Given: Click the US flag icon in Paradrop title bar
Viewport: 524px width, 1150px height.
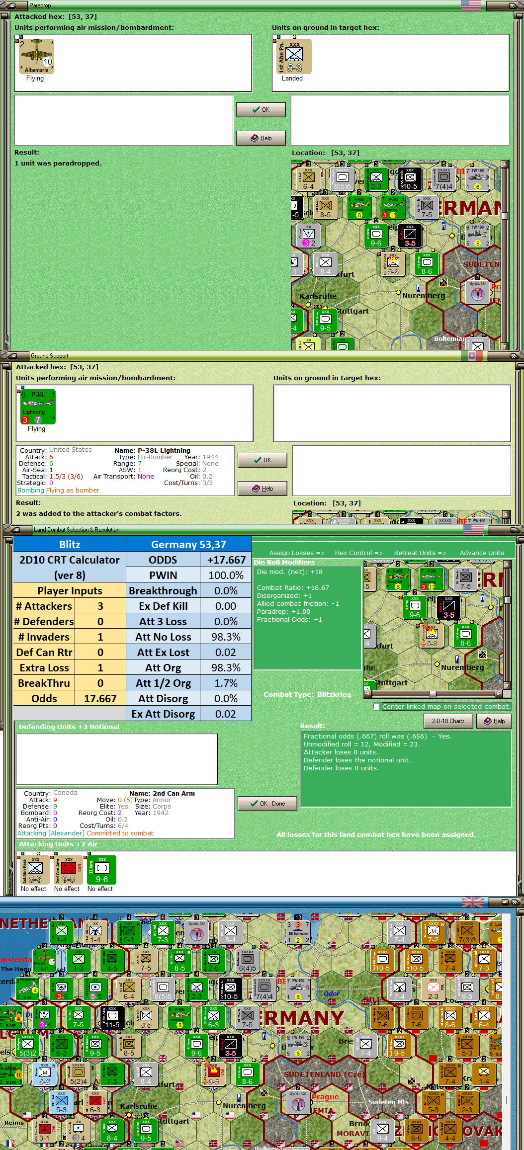Looking at the screenshot, I should (x=471, y=5).
